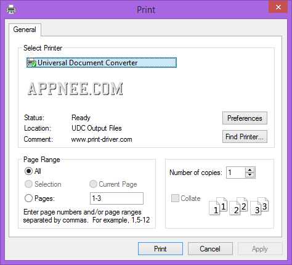Image resolution: width=292 pixels, height=265 pixels.
Task: Decrease number of copies with down arrow
Action: click(x=249, y=175)
